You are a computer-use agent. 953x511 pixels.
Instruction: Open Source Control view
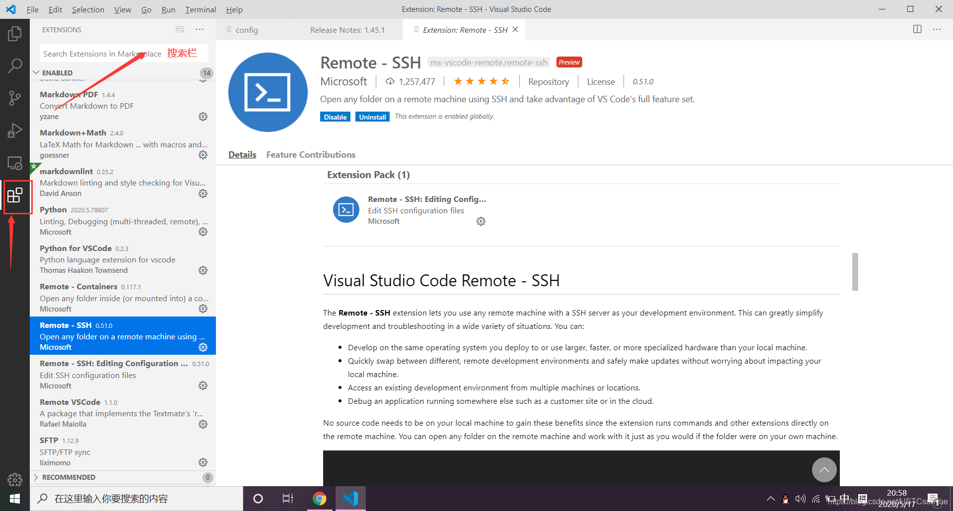[x=15, y=98]
